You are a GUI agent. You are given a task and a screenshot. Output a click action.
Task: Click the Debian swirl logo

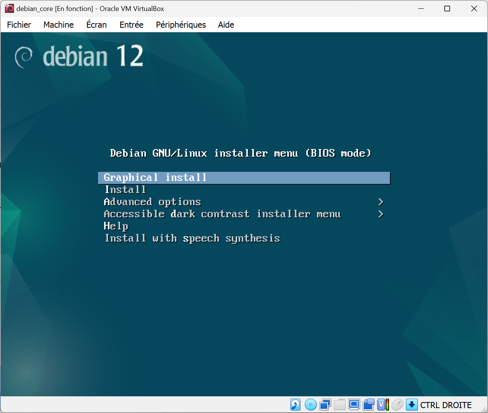point(24,57)
